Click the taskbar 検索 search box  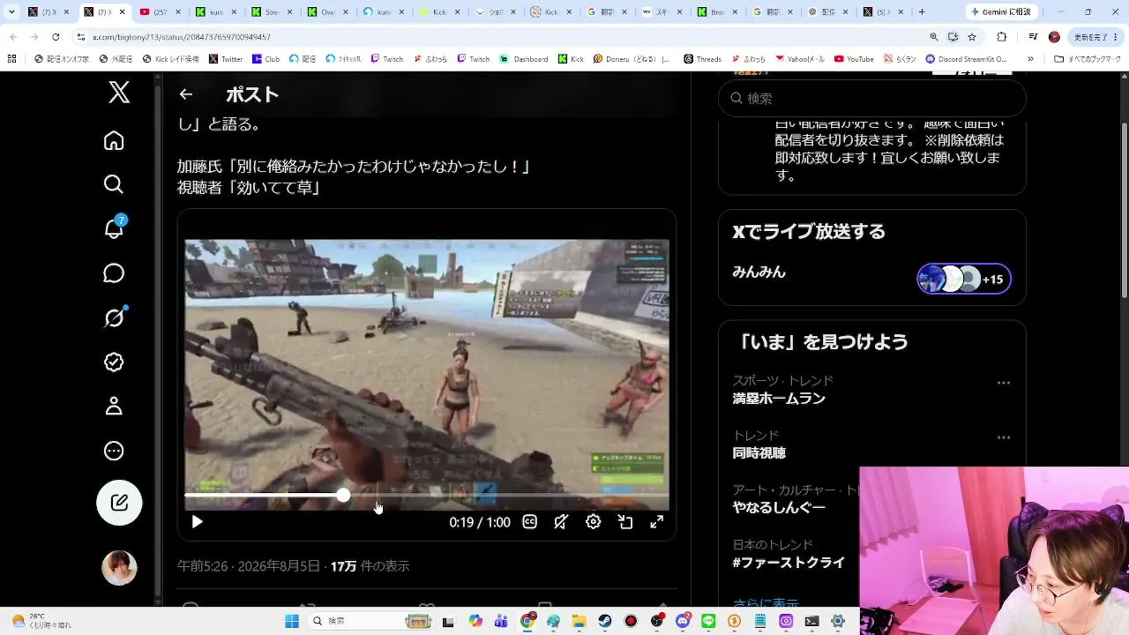pyautogui.click(x=370, y=621)
